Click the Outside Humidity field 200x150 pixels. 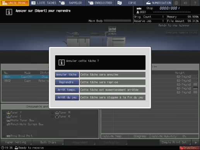[x=174, y=136]
